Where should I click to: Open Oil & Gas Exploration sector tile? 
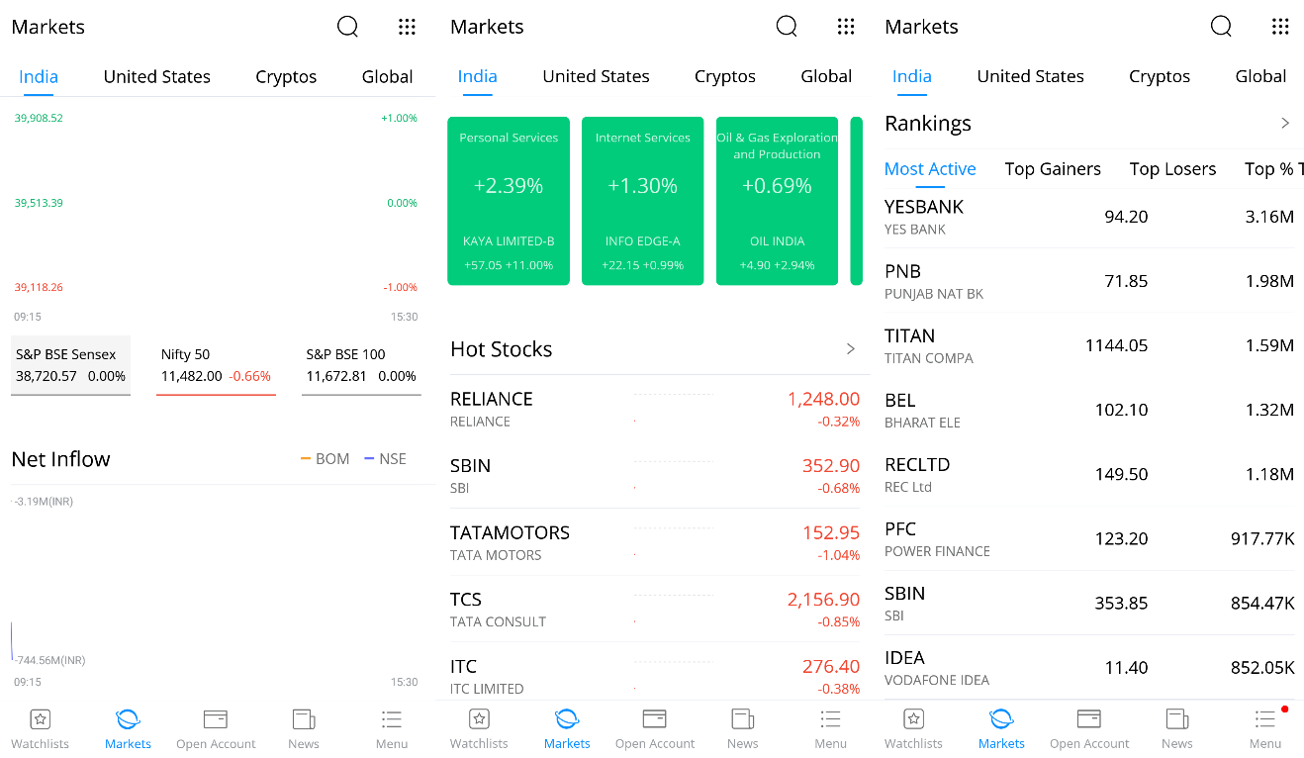(x=777, y=201)
